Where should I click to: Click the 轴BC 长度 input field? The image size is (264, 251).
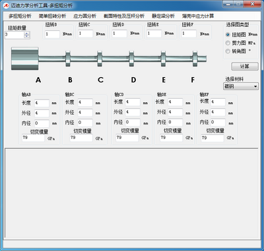point(85,102)
